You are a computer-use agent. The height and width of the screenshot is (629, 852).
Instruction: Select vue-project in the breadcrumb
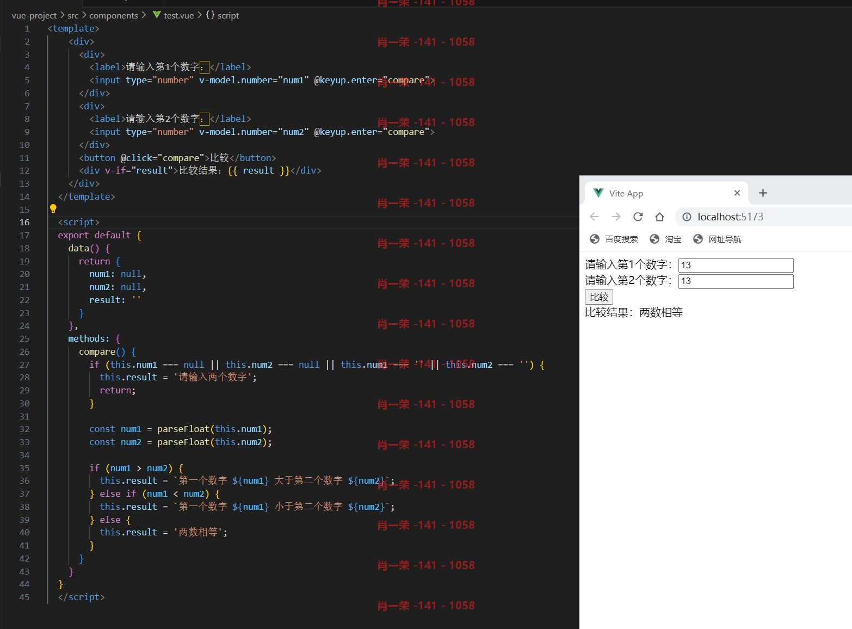[x=34, y=15]
